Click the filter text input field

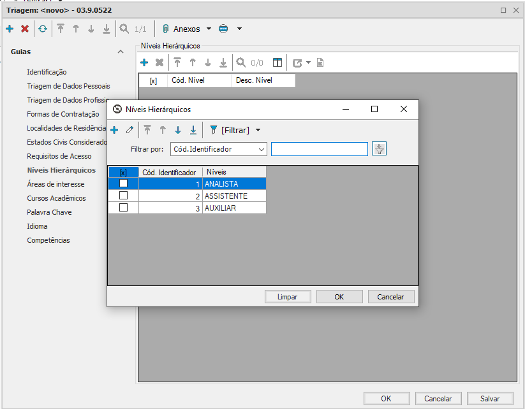coord(319,149)
